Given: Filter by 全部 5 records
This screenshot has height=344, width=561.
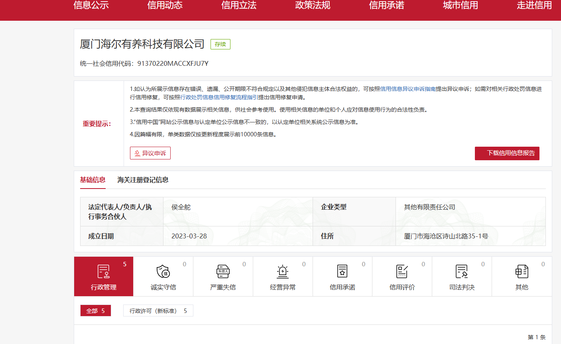Looking at the screenshot, I should tap(96, 311).
